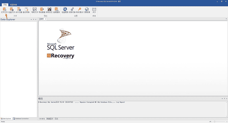The width and height of the screenshot is (228, 123).
Task: Switch to the 开始 ribbon tab
Action: click(x=5, y=5)
